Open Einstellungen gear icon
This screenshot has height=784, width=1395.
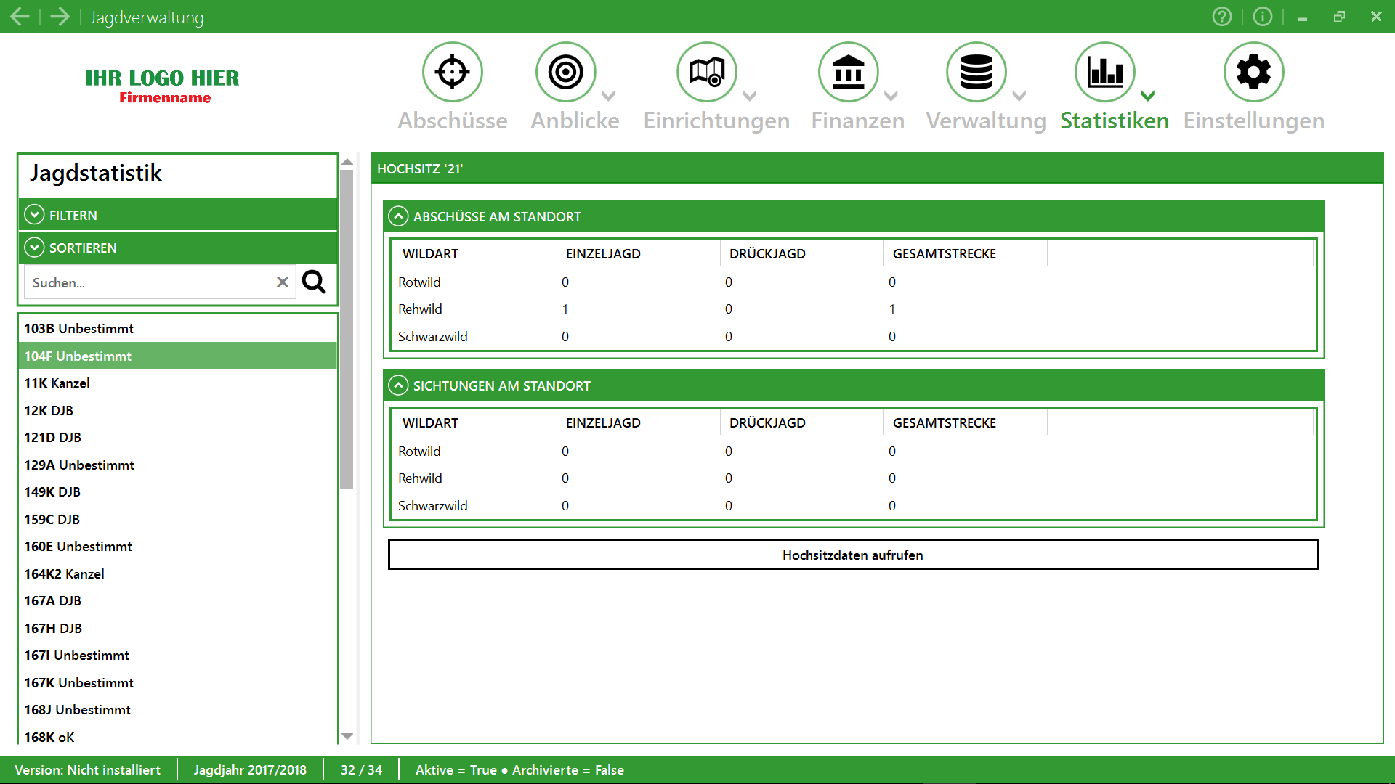1253,72
